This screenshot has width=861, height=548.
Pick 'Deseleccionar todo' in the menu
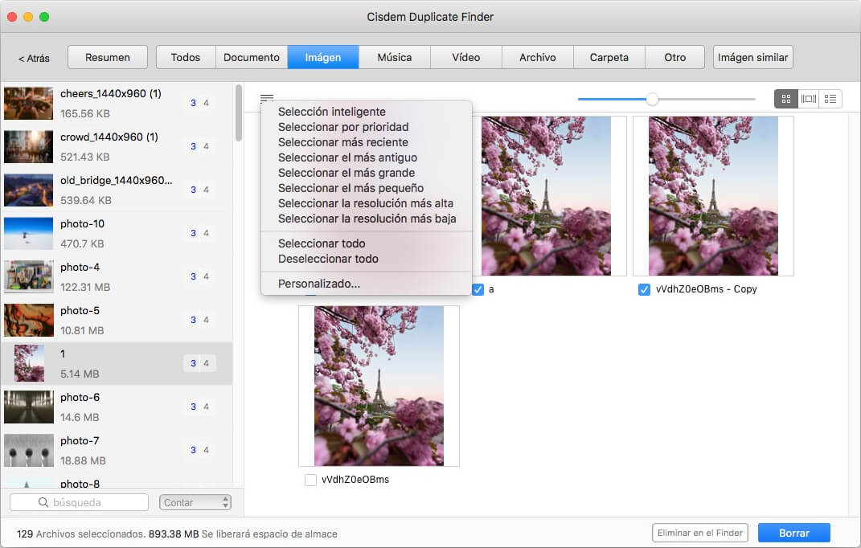[328, 259]
